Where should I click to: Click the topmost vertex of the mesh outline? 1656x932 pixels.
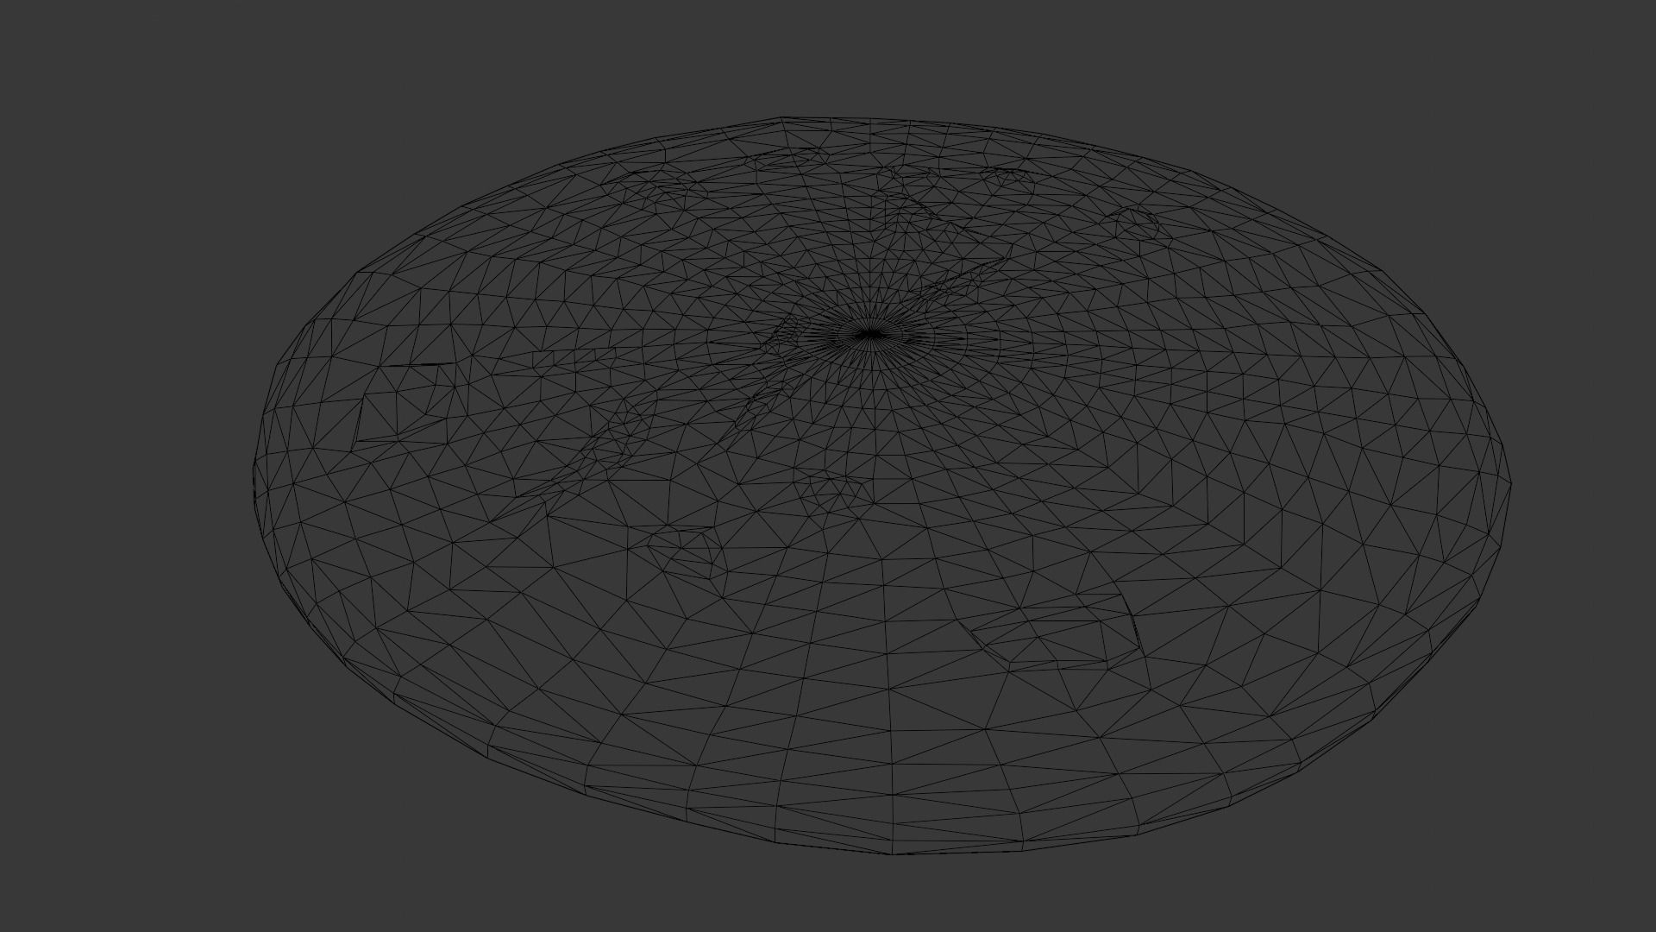pyautogui.click(x=781, y=118)
